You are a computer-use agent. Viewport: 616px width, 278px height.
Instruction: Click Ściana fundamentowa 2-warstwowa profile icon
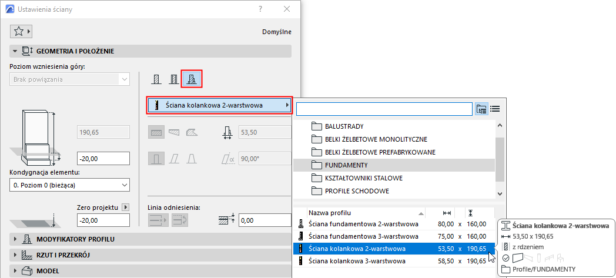(301, 224)
